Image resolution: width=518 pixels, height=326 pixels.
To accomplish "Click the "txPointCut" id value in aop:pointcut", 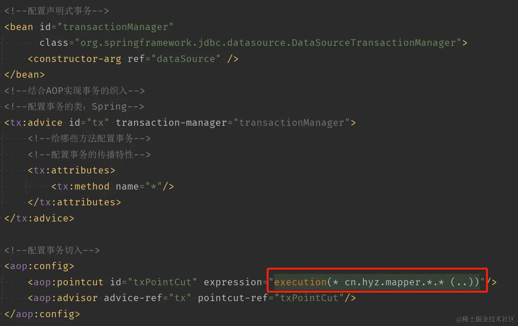I will [163, 282].
